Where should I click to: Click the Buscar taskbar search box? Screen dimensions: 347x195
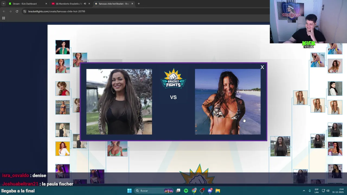(154, 191)
